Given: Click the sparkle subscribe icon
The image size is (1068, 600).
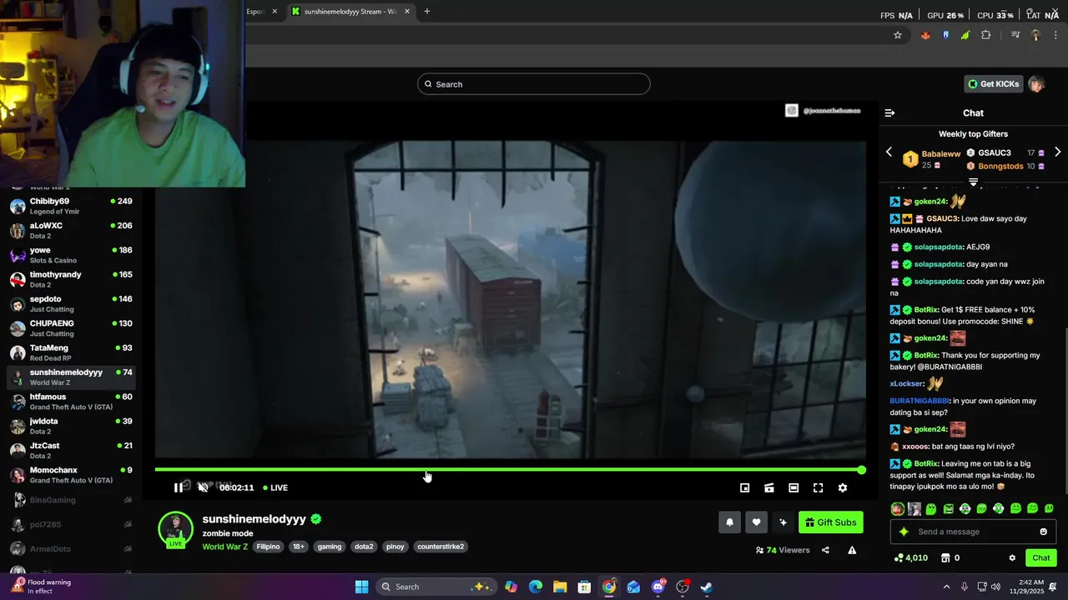Looking at the screenshot, I should 783,522.
